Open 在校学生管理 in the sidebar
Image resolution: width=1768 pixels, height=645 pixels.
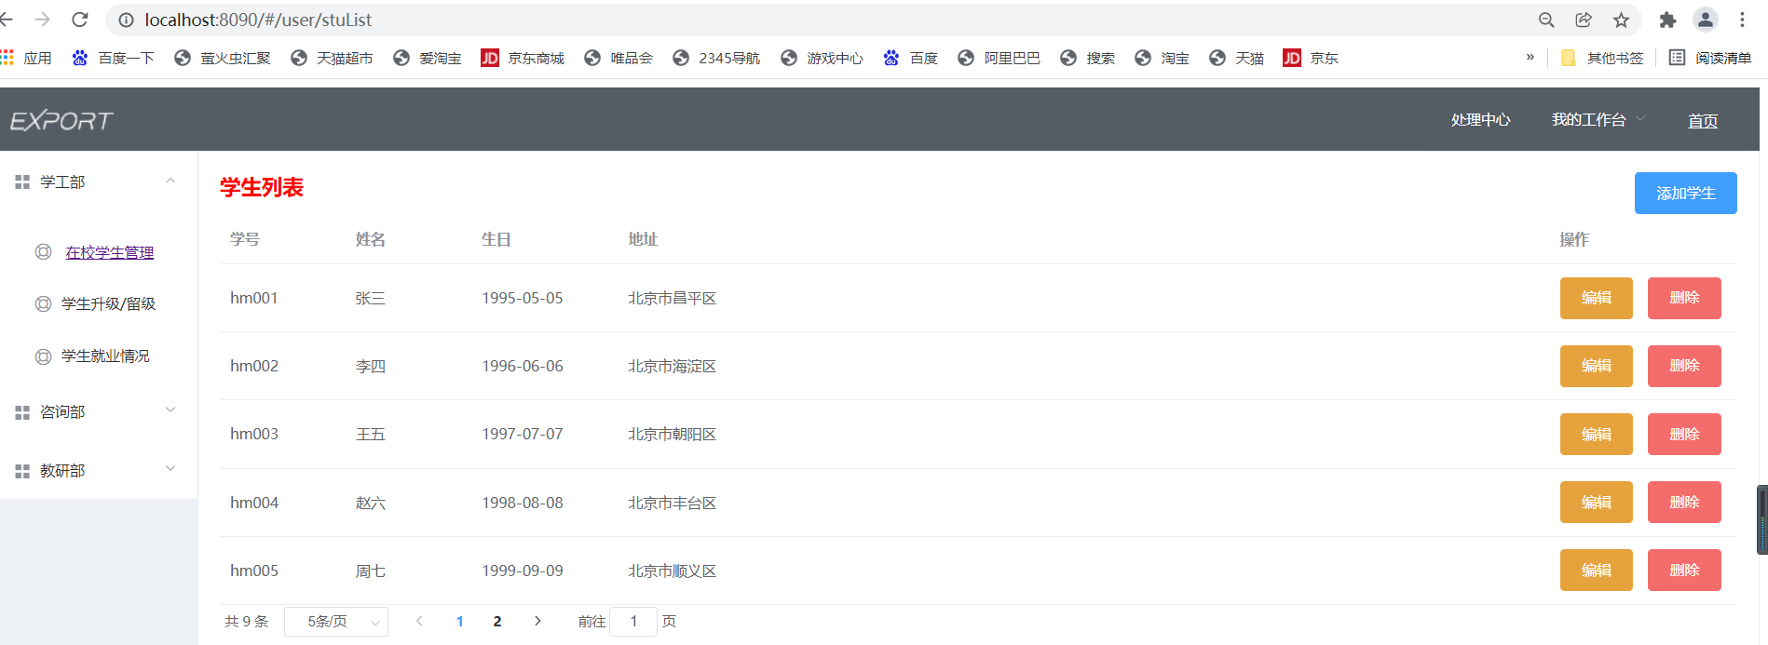[x=109, y=252]
